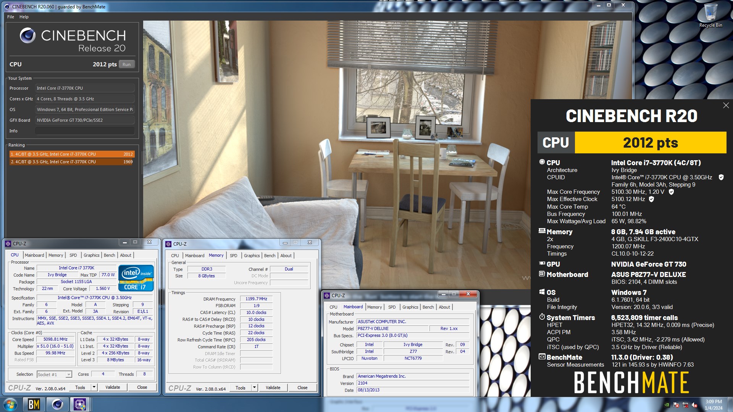Switch to CPU tab in CPU-Z Mainboard window
Screen dimensions: 733x412
pos(333,307)
